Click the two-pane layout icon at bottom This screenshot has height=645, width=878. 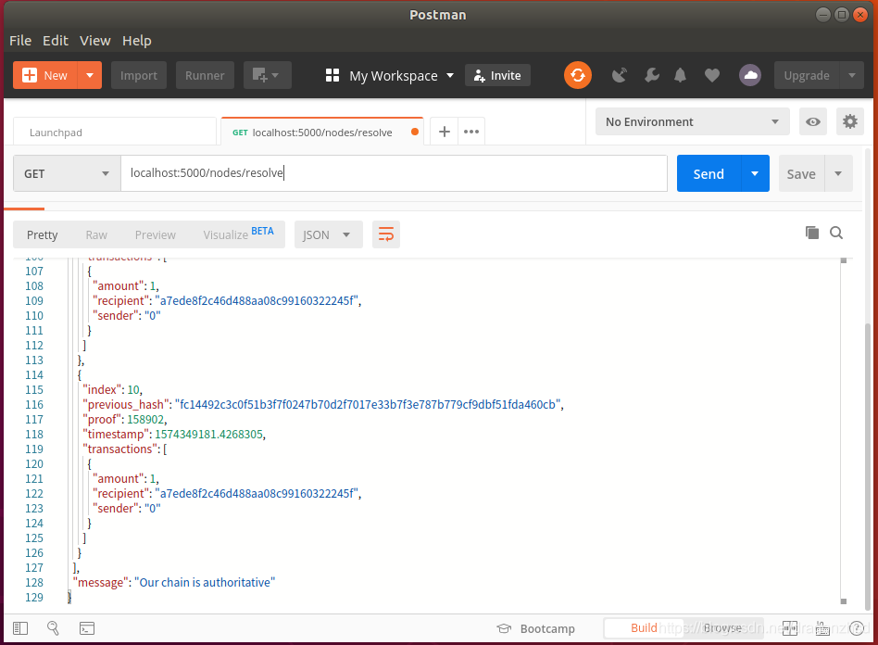click(789, 628)
